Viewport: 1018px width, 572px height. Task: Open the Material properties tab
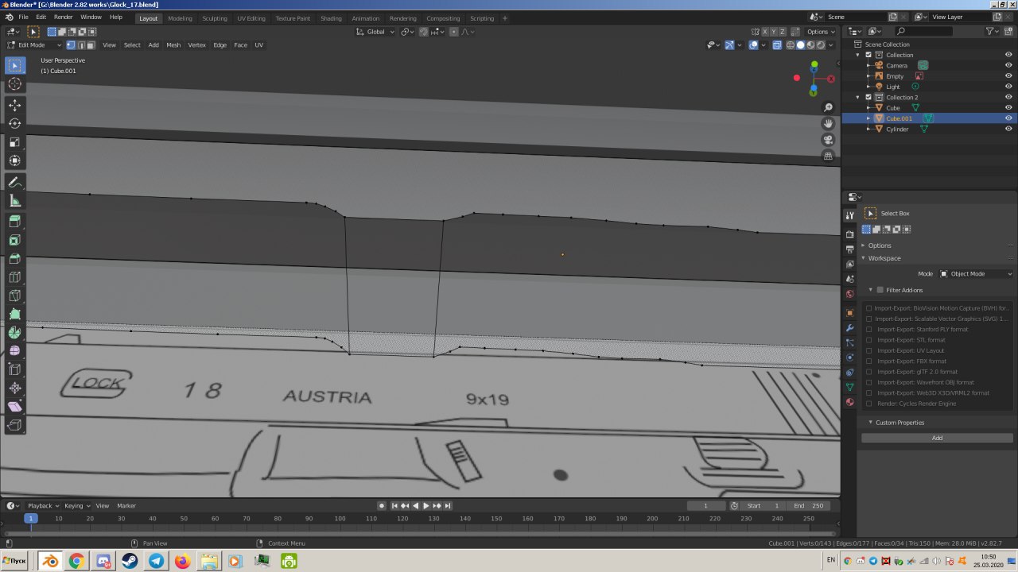coord(849,402)
